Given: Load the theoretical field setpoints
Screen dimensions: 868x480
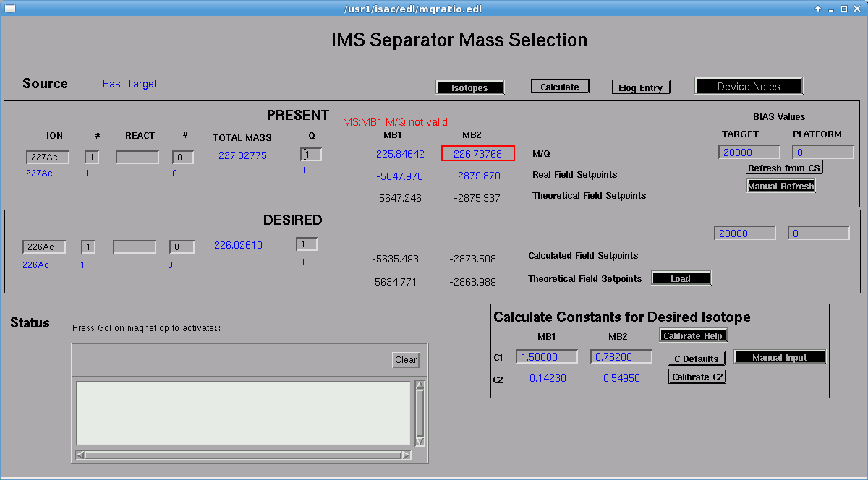Looking at the screenshot, I should coord(681,278).
